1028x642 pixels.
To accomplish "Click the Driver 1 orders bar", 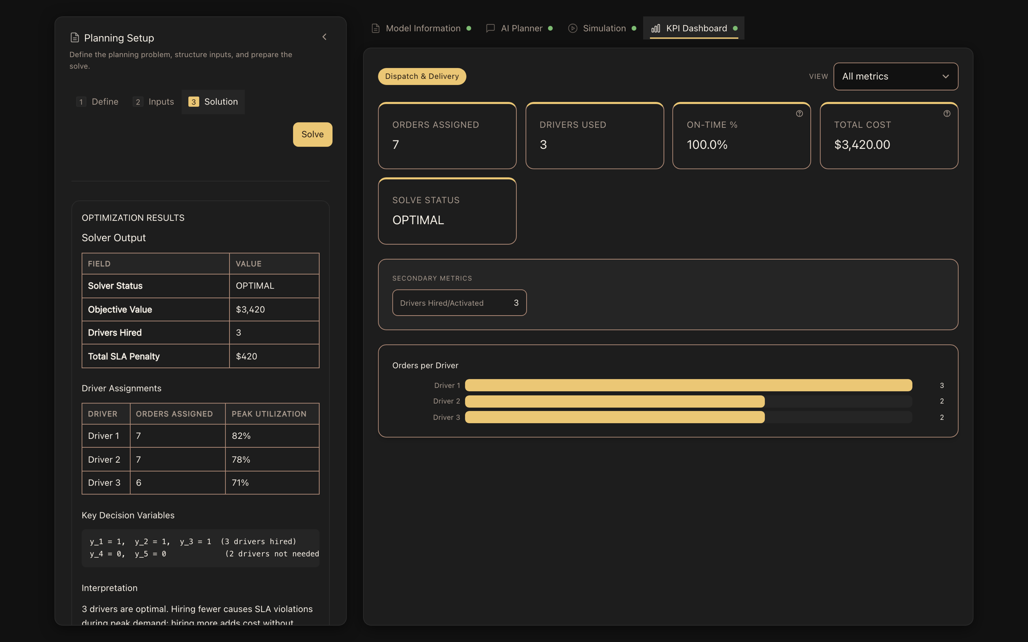I will [x=688, y=385].
